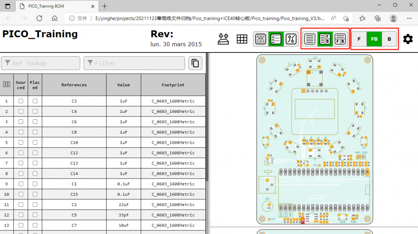Check Sourced box for C5
418x234 pixels.
pos(21,215)
